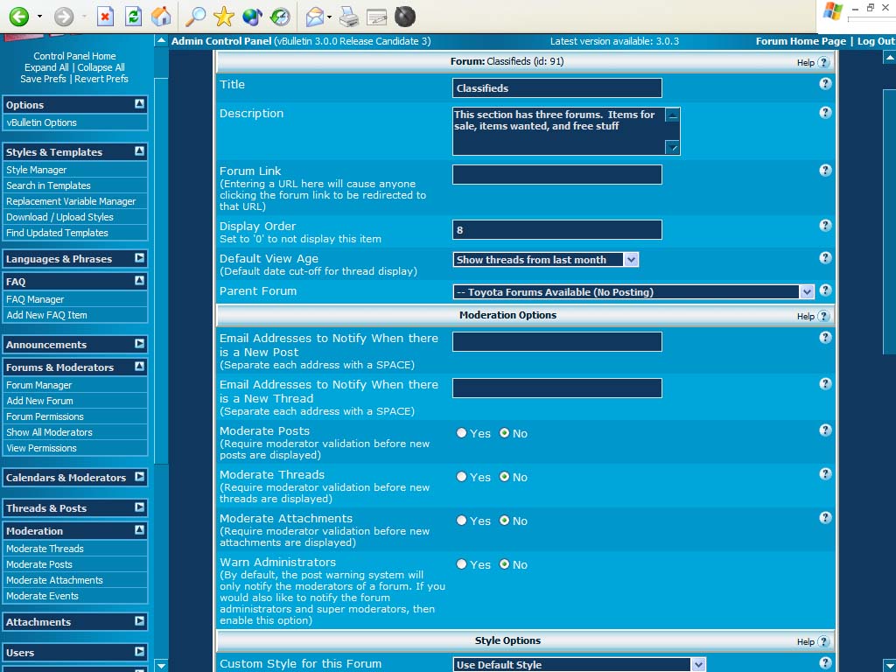Viewport: 896px width, 672px height.
Task: Click the Save Prefs link
Action: 43,79
